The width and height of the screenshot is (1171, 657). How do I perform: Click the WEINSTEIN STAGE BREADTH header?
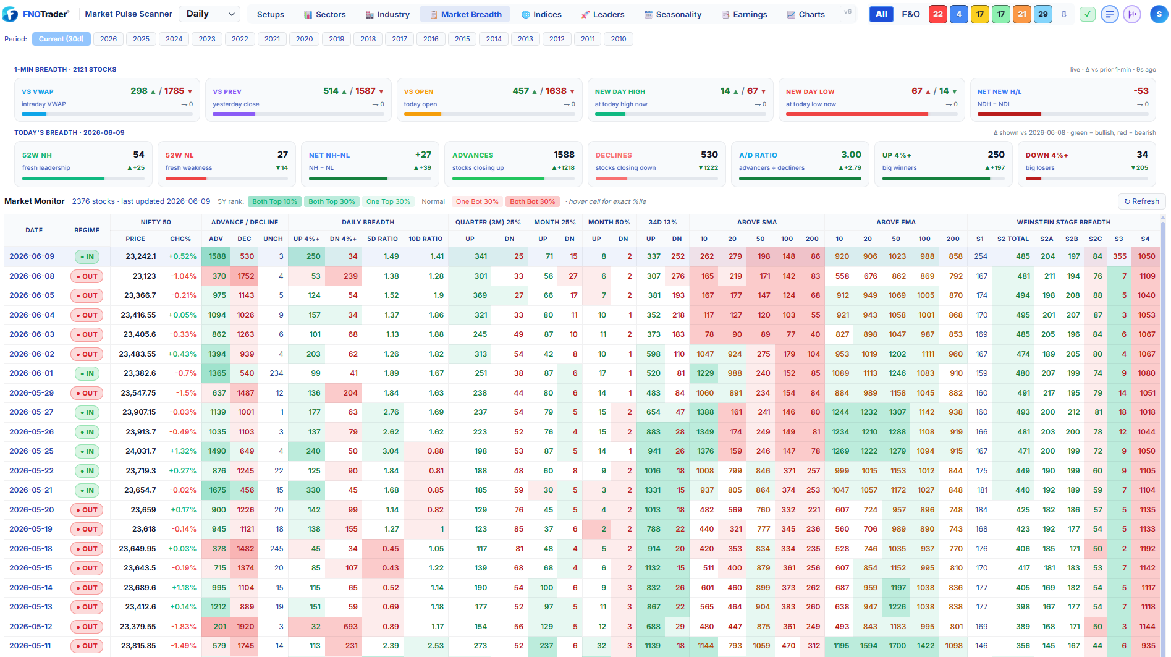(x=1063, y=222)
